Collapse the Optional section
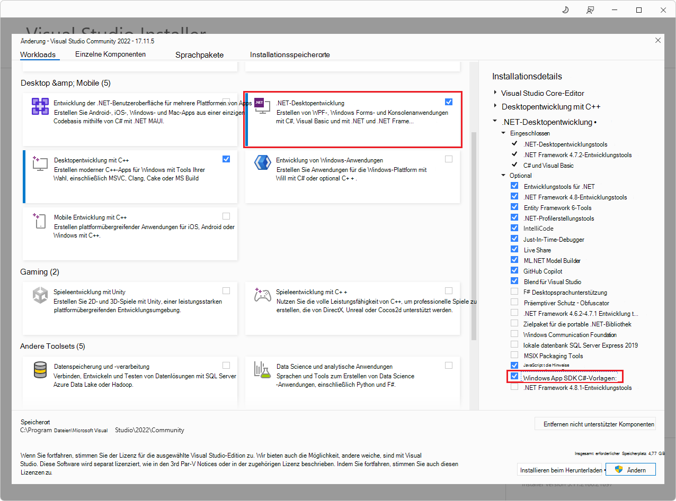Viewport: 676px width, 501px height. coord(504,175)
